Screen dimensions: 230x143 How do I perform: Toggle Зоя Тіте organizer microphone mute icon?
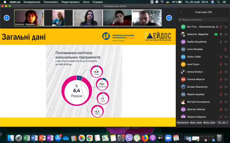(221, 27)
